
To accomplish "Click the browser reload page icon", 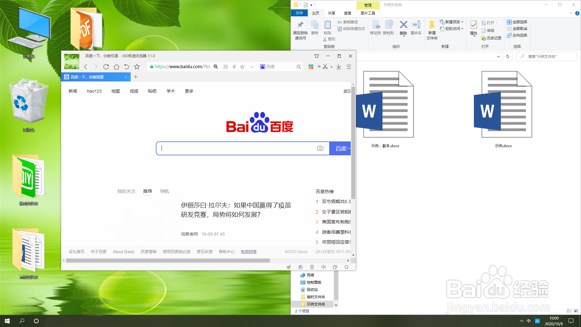I will tap(106, 67).
